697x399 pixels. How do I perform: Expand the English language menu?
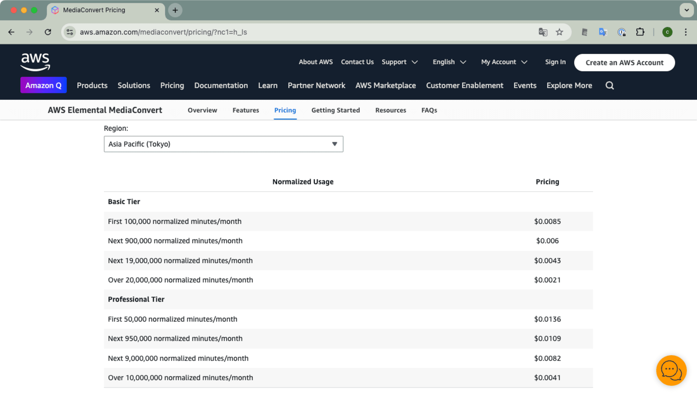pos(449,62)
